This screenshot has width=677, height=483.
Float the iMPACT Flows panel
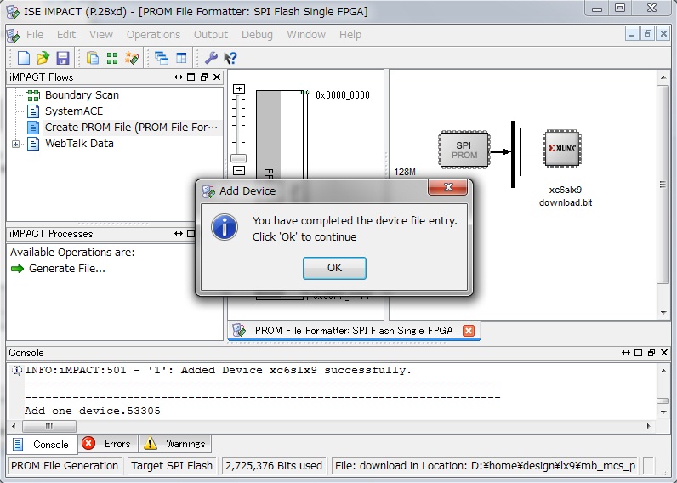pyautogui.click(x=204, y=77)
